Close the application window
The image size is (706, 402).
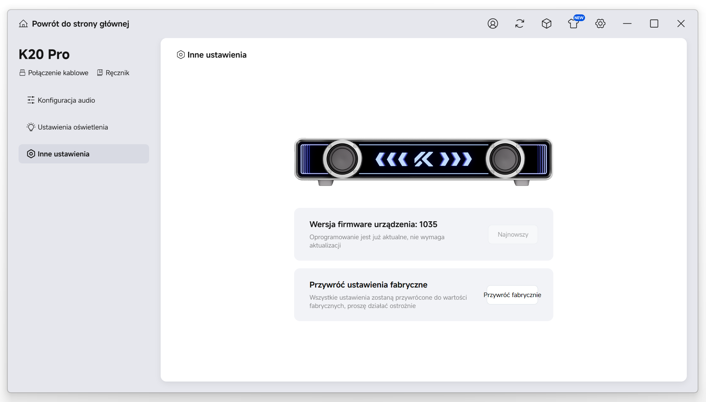[x=681, y=24]
